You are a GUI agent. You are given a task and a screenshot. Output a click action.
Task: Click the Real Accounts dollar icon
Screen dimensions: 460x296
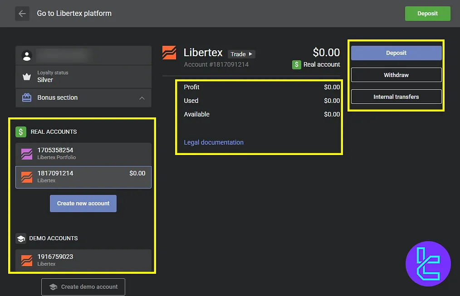pos(21,132)
